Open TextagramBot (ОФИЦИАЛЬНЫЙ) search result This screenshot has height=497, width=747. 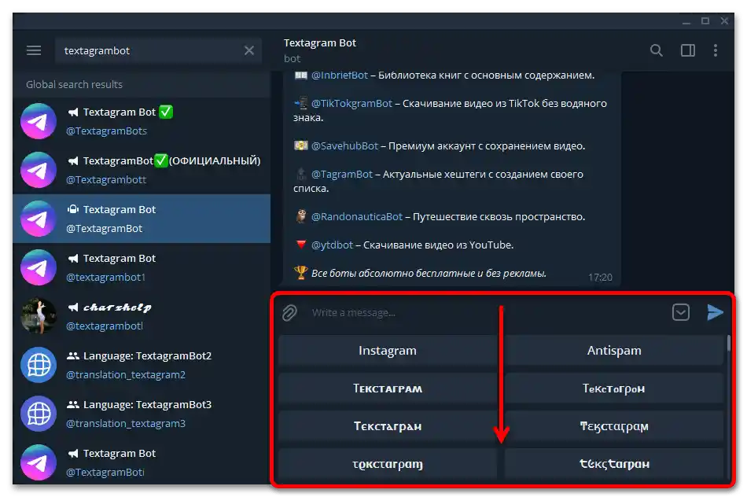tap(142, 170)
